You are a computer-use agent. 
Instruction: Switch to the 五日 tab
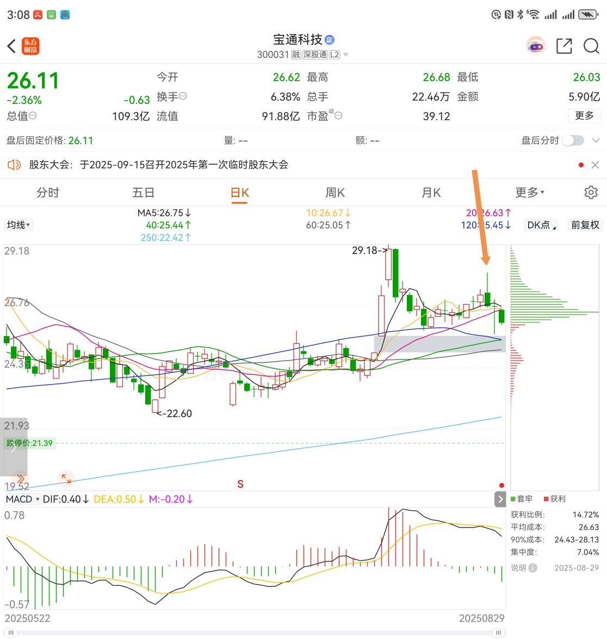(x=143, y=193)
